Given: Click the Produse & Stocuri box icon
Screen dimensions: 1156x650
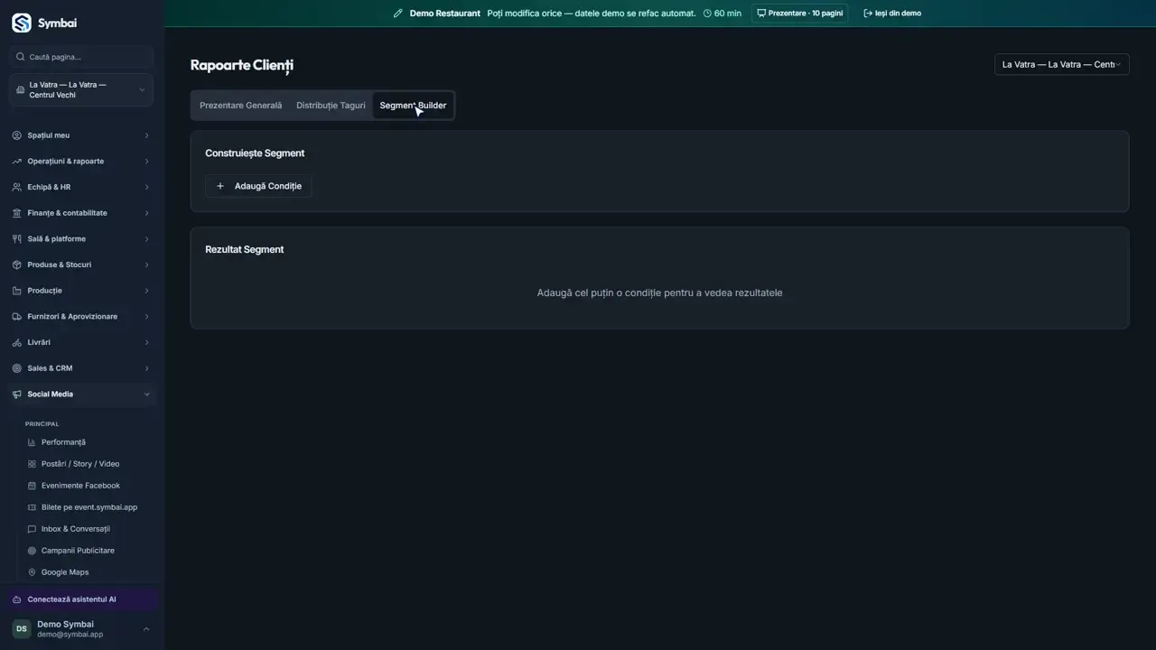Looking at the screenshot, I should point(17,265).
